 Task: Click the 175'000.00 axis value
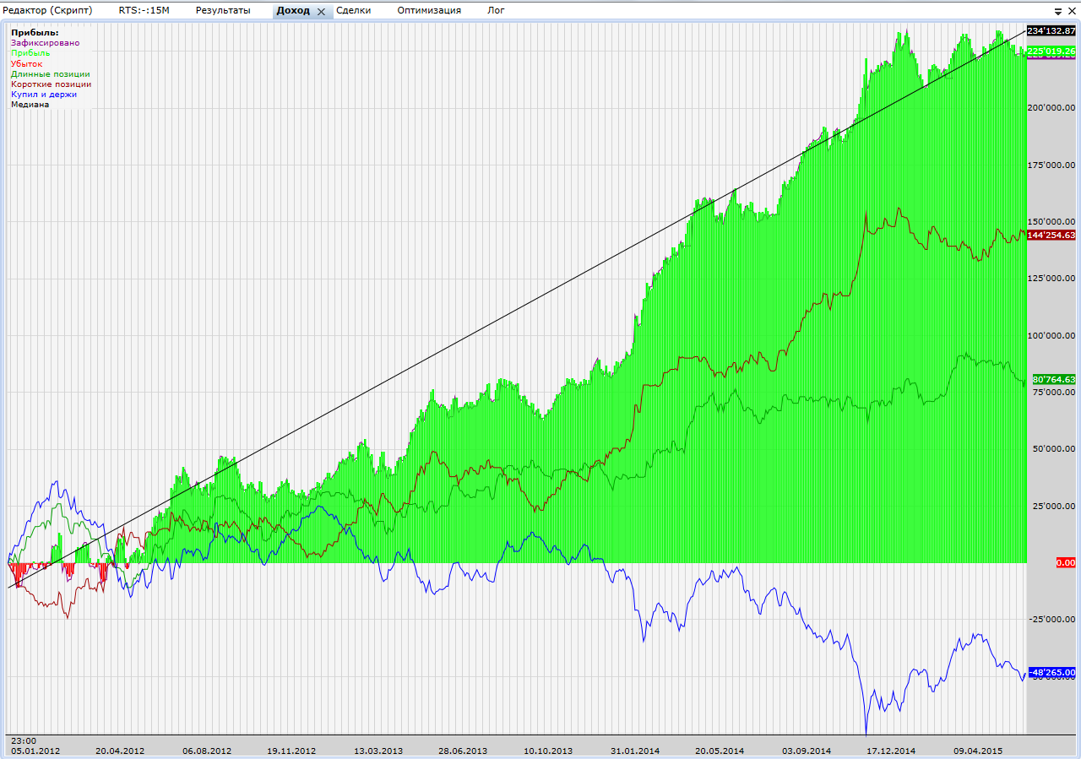pyautogui.click(x=1051, y=165)
